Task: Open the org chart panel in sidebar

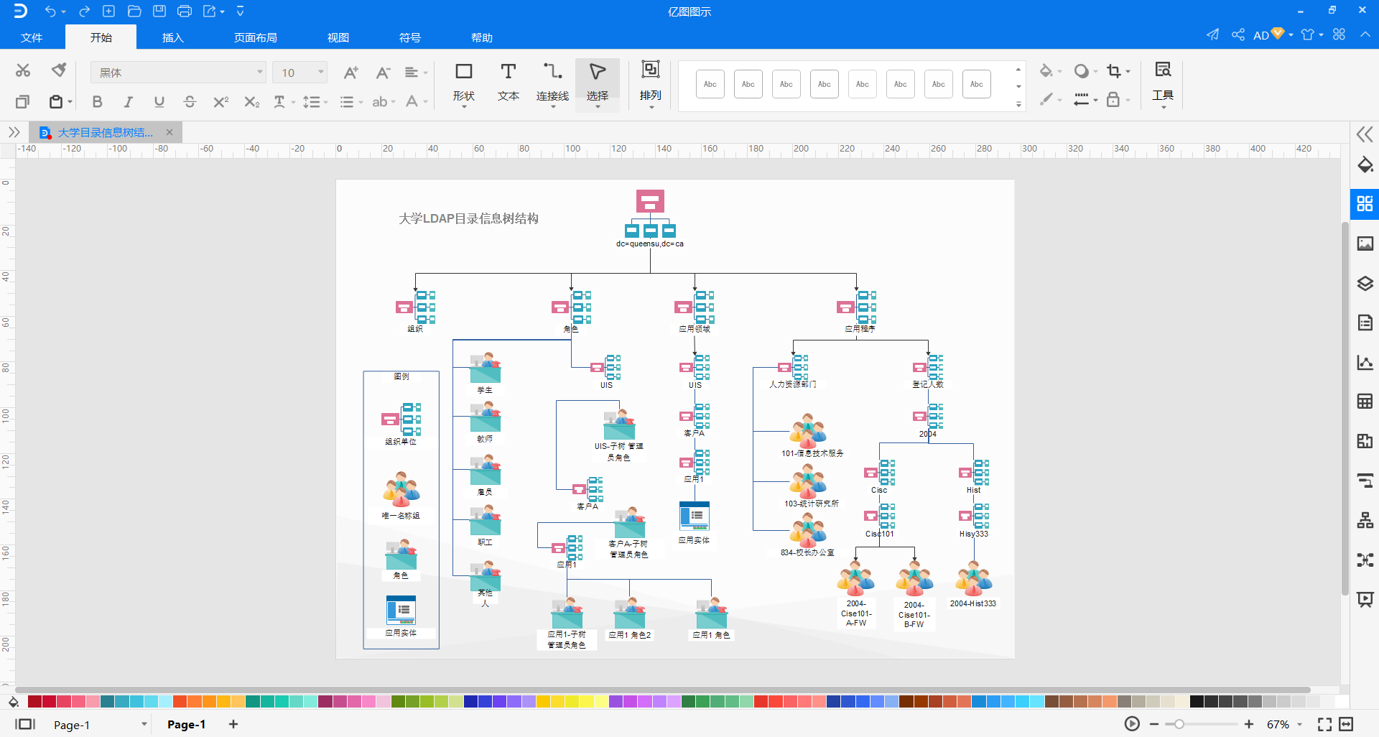Action: point(1365,520)
